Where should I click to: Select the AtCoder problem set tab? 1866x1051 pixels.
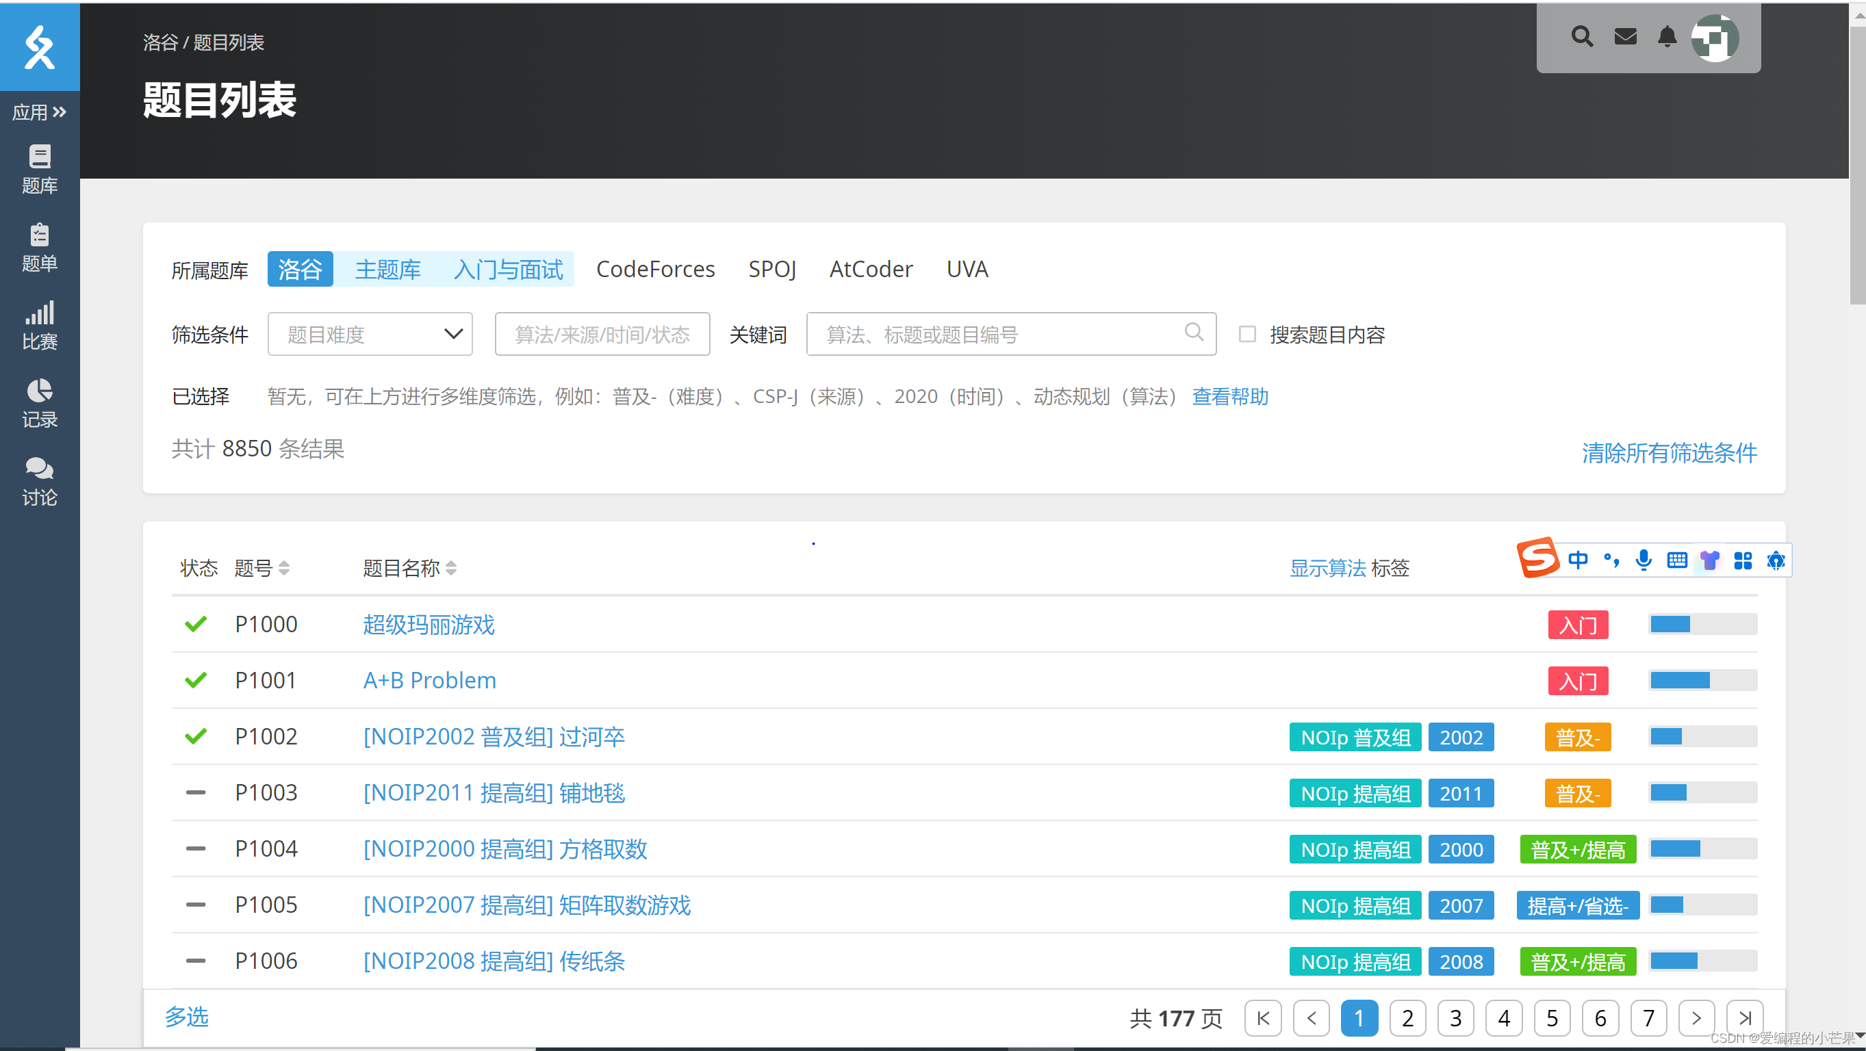coord(871,269)
